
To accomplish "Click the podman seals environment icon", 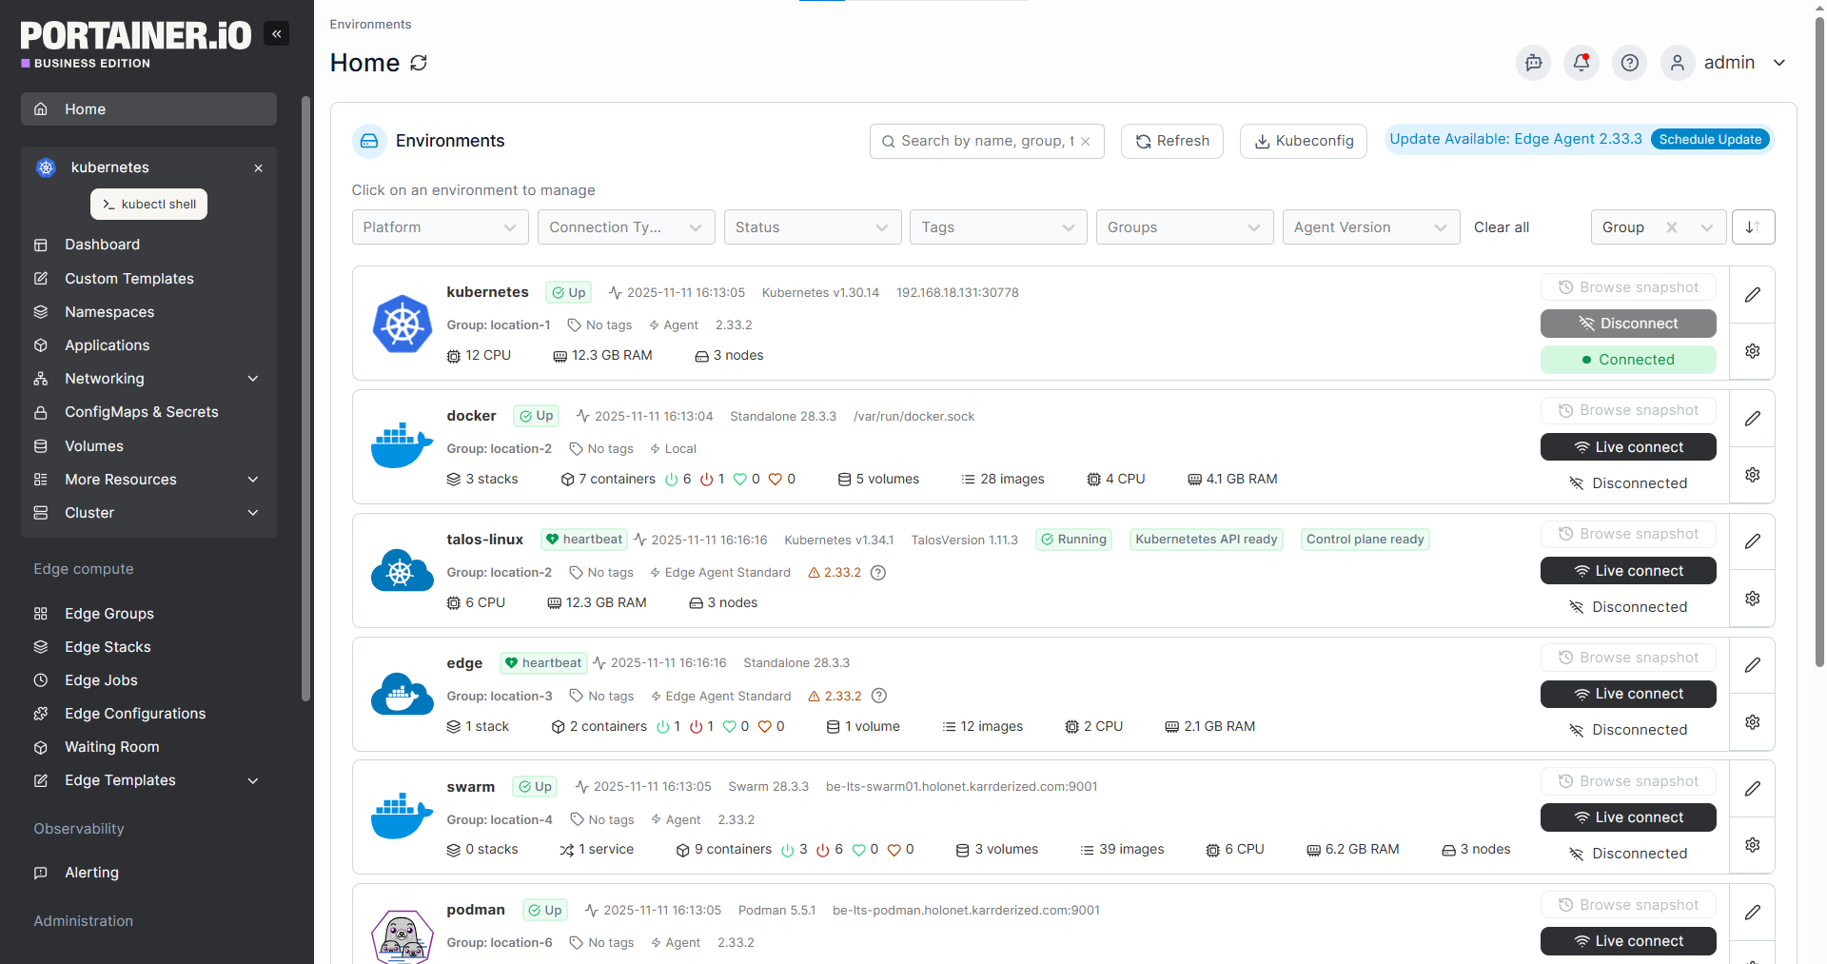I will (x=403, y=937).
